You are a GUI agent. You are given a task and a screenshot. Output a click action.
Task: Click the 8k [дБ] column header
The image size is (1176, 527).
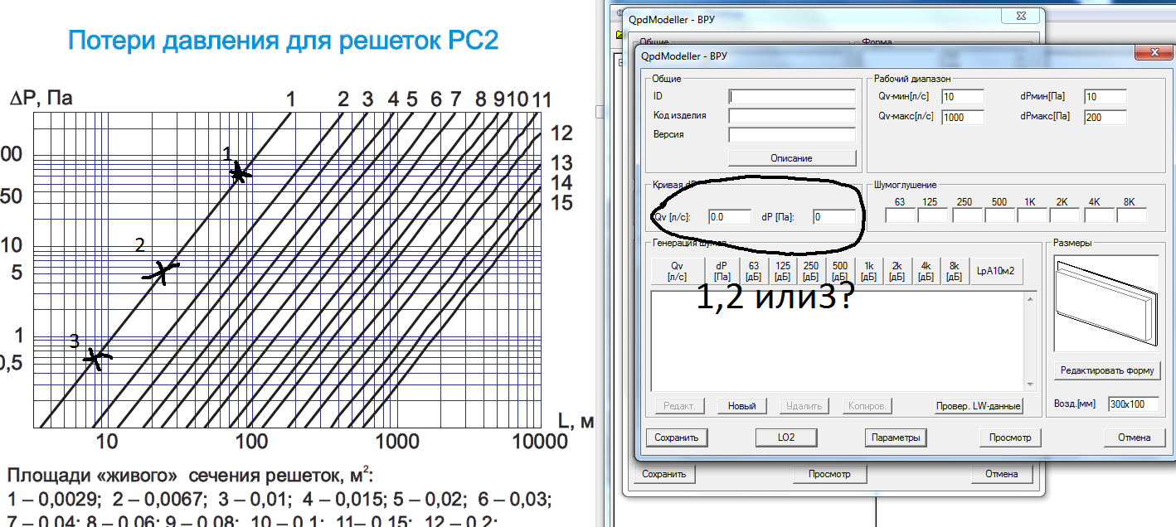(x=954, y=271)
